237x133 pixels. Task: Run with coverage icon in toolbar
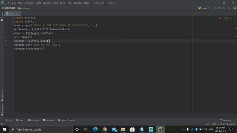pos(224,8)
